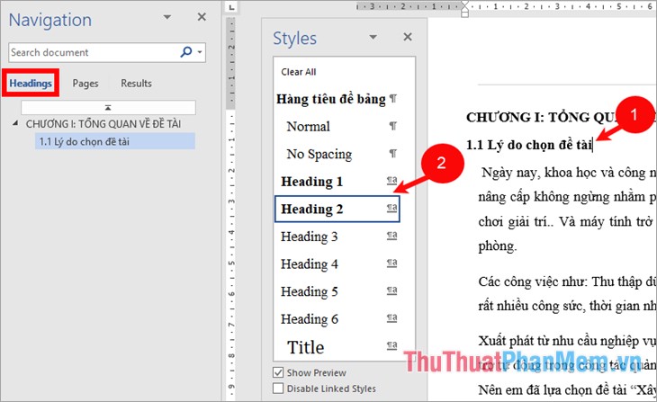This screenshot has height=402, width=657.
Task: Click the tab selector at ruler corner
Action: coord(231,6)
